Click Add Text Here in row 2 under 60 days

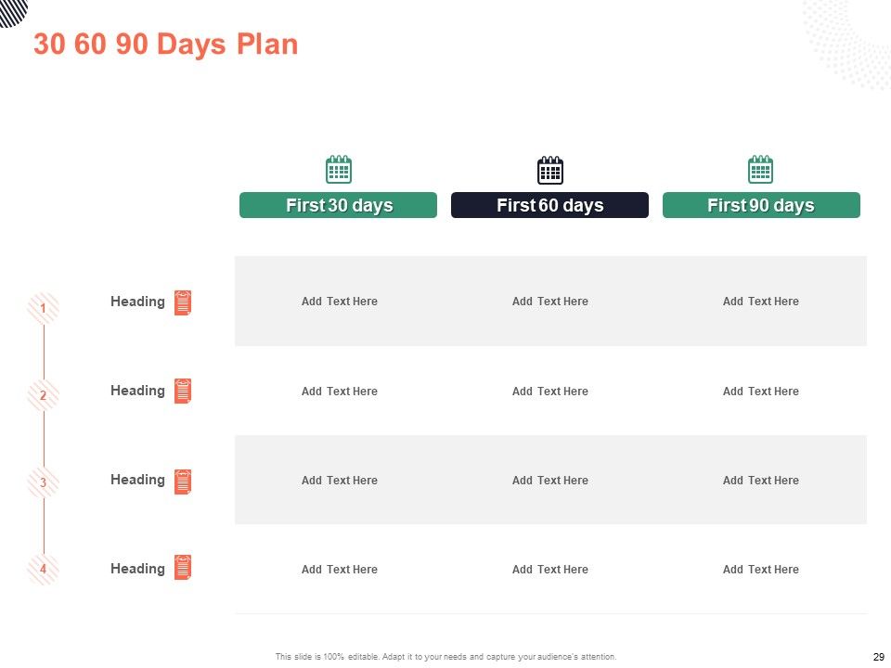550,392
